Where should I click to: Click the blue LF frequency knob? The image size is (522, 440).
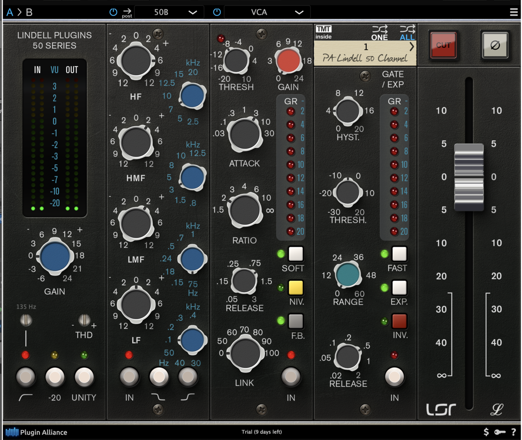tap(192, 340)
